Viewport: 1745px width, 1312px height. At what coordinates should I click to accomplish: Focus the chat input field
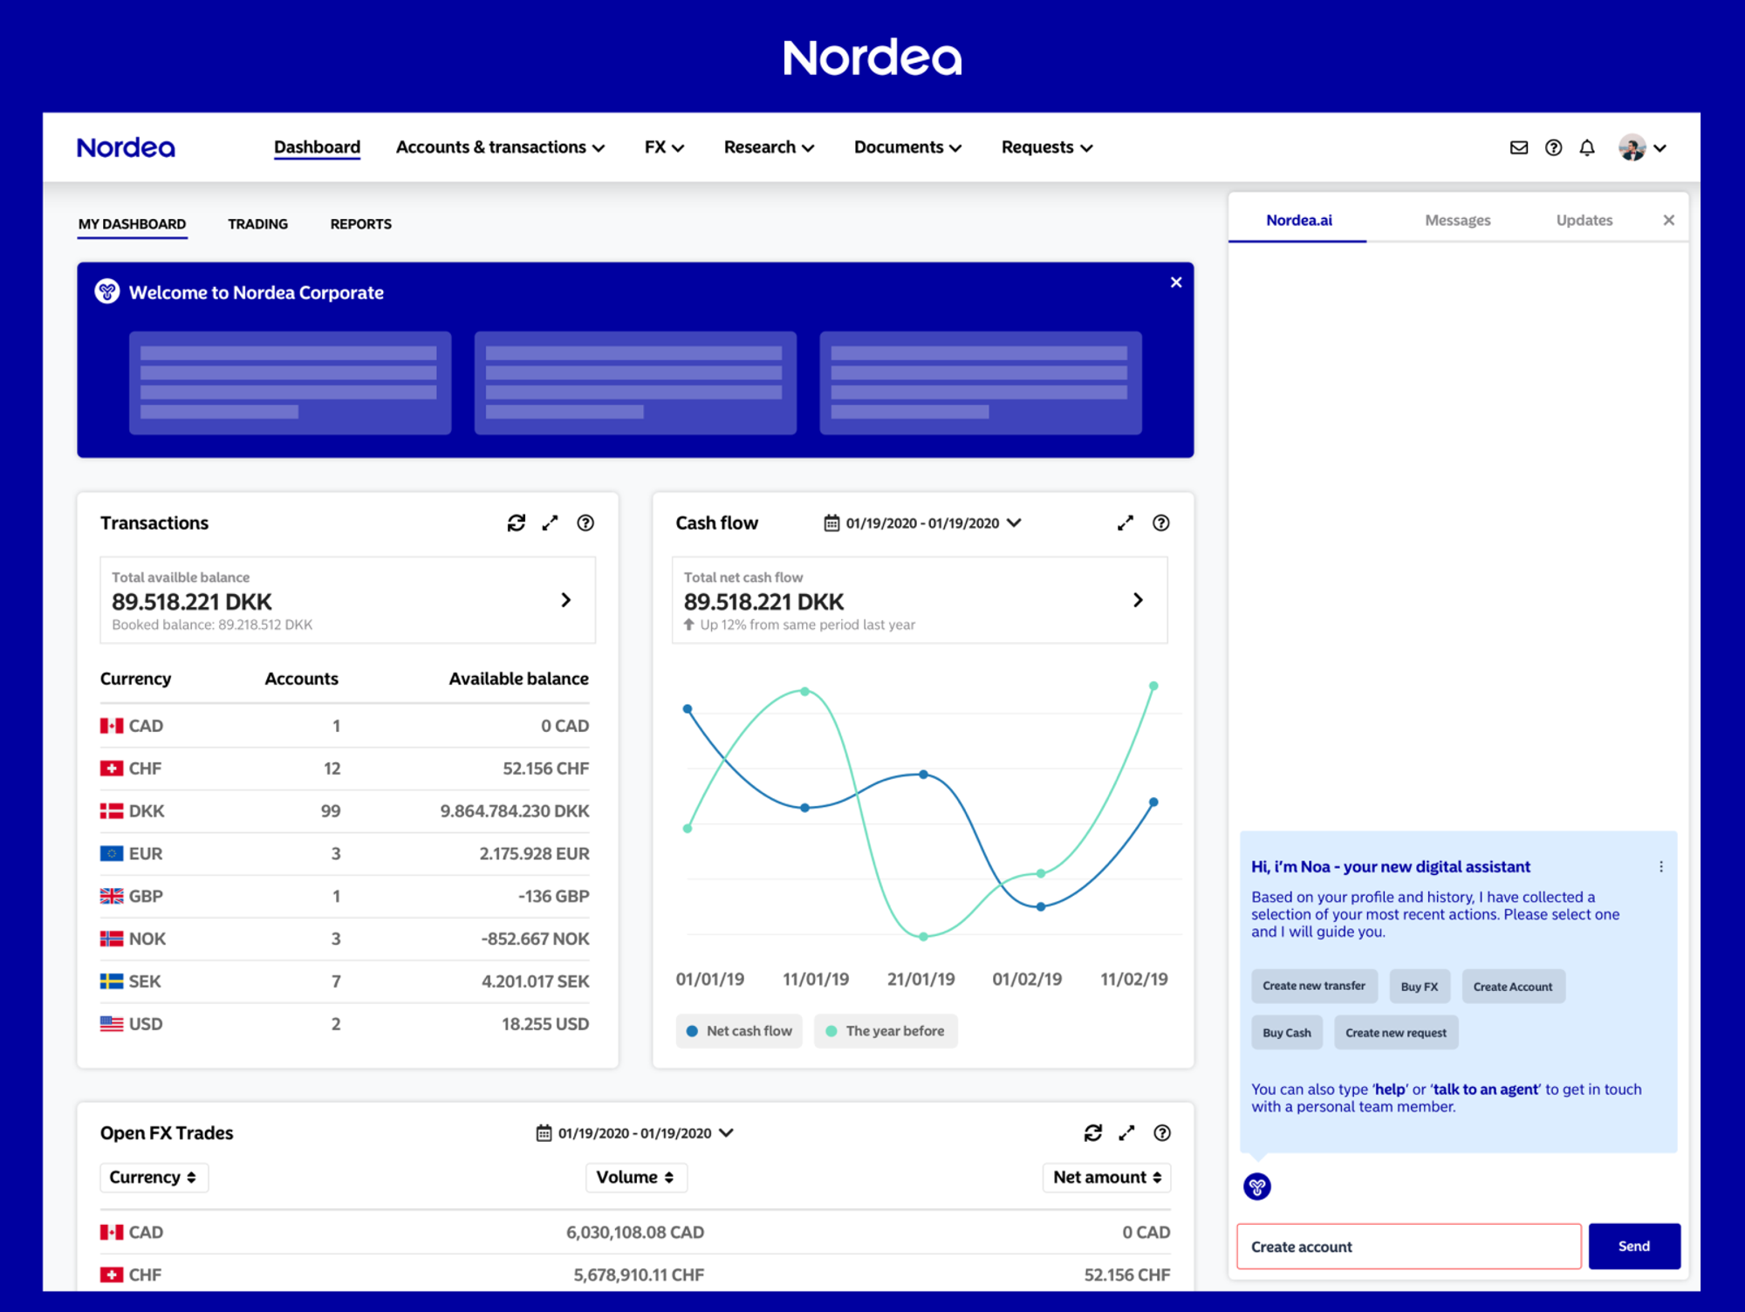pos(1408,1246)
